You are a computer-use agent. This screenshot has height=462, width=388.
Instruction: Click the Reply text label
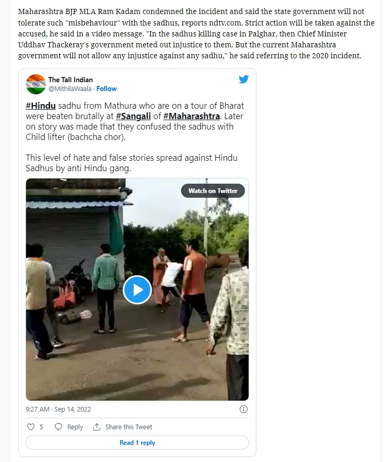click(75, 427)
